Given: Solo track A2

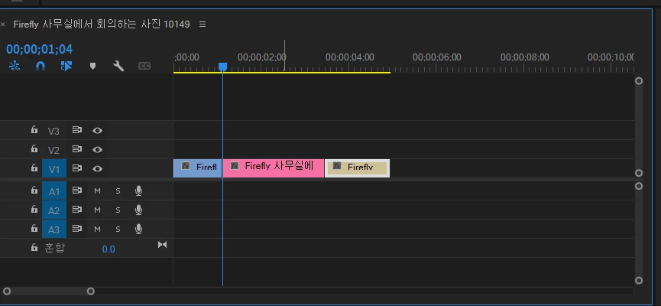Looking at the screenshot, I should (x=118, y=210).
